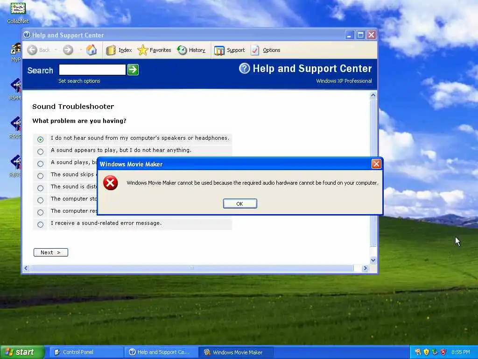This screenshot has height=359, width=478.
Task: Open the Windows start menu
Action: click(22, 352)
